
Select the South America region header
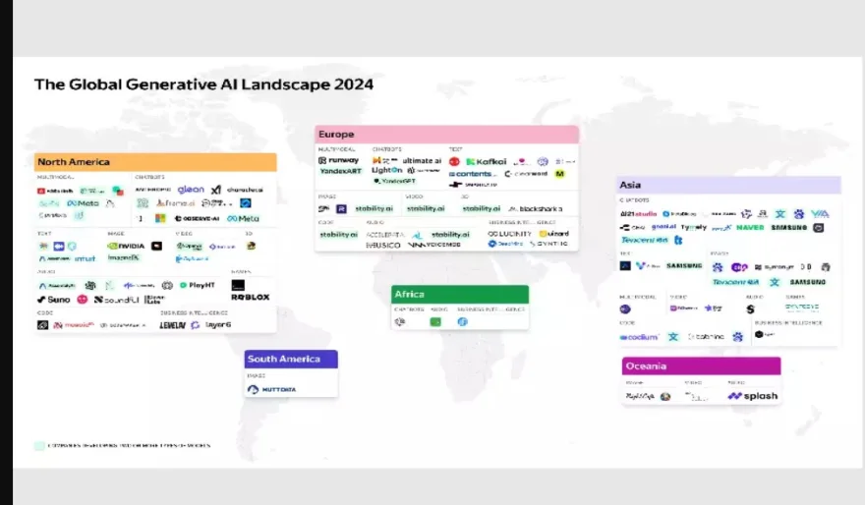(x=291, y=359)
